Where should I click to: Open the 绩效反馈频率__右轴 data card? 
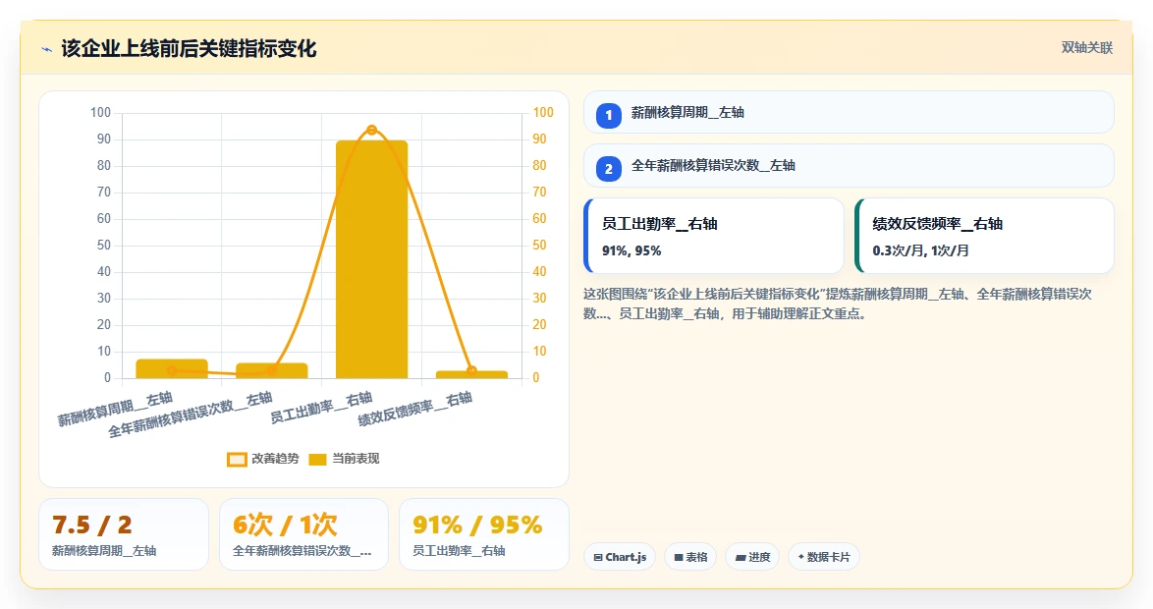click(985, 236)
